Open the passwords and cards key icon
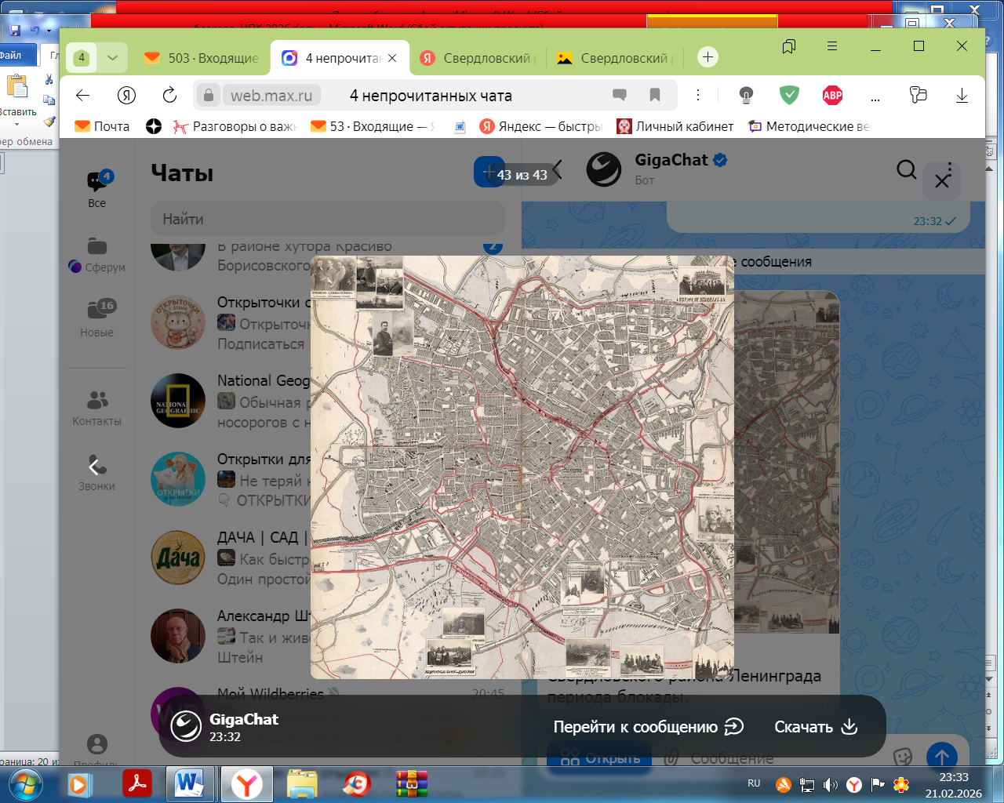 tap(918, 95)
